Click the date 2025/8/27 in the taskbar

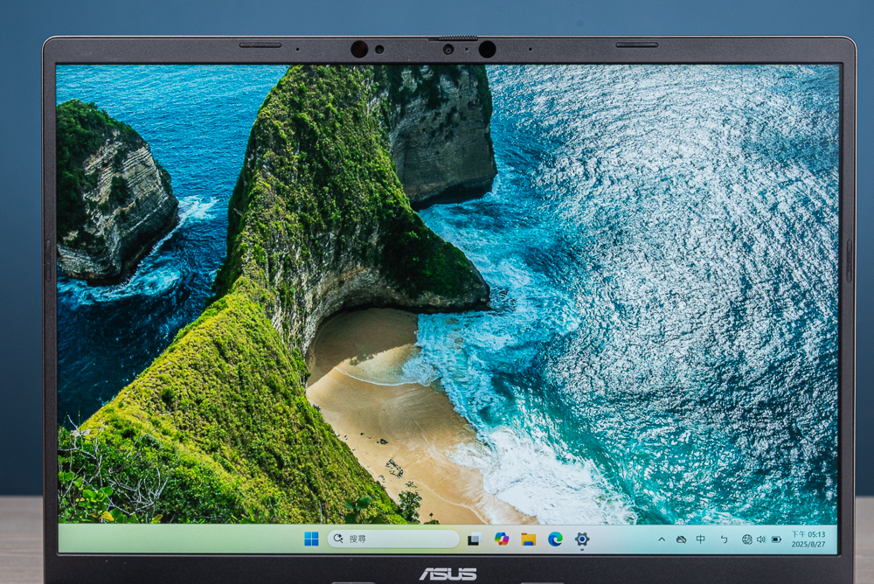pos(808,544)
